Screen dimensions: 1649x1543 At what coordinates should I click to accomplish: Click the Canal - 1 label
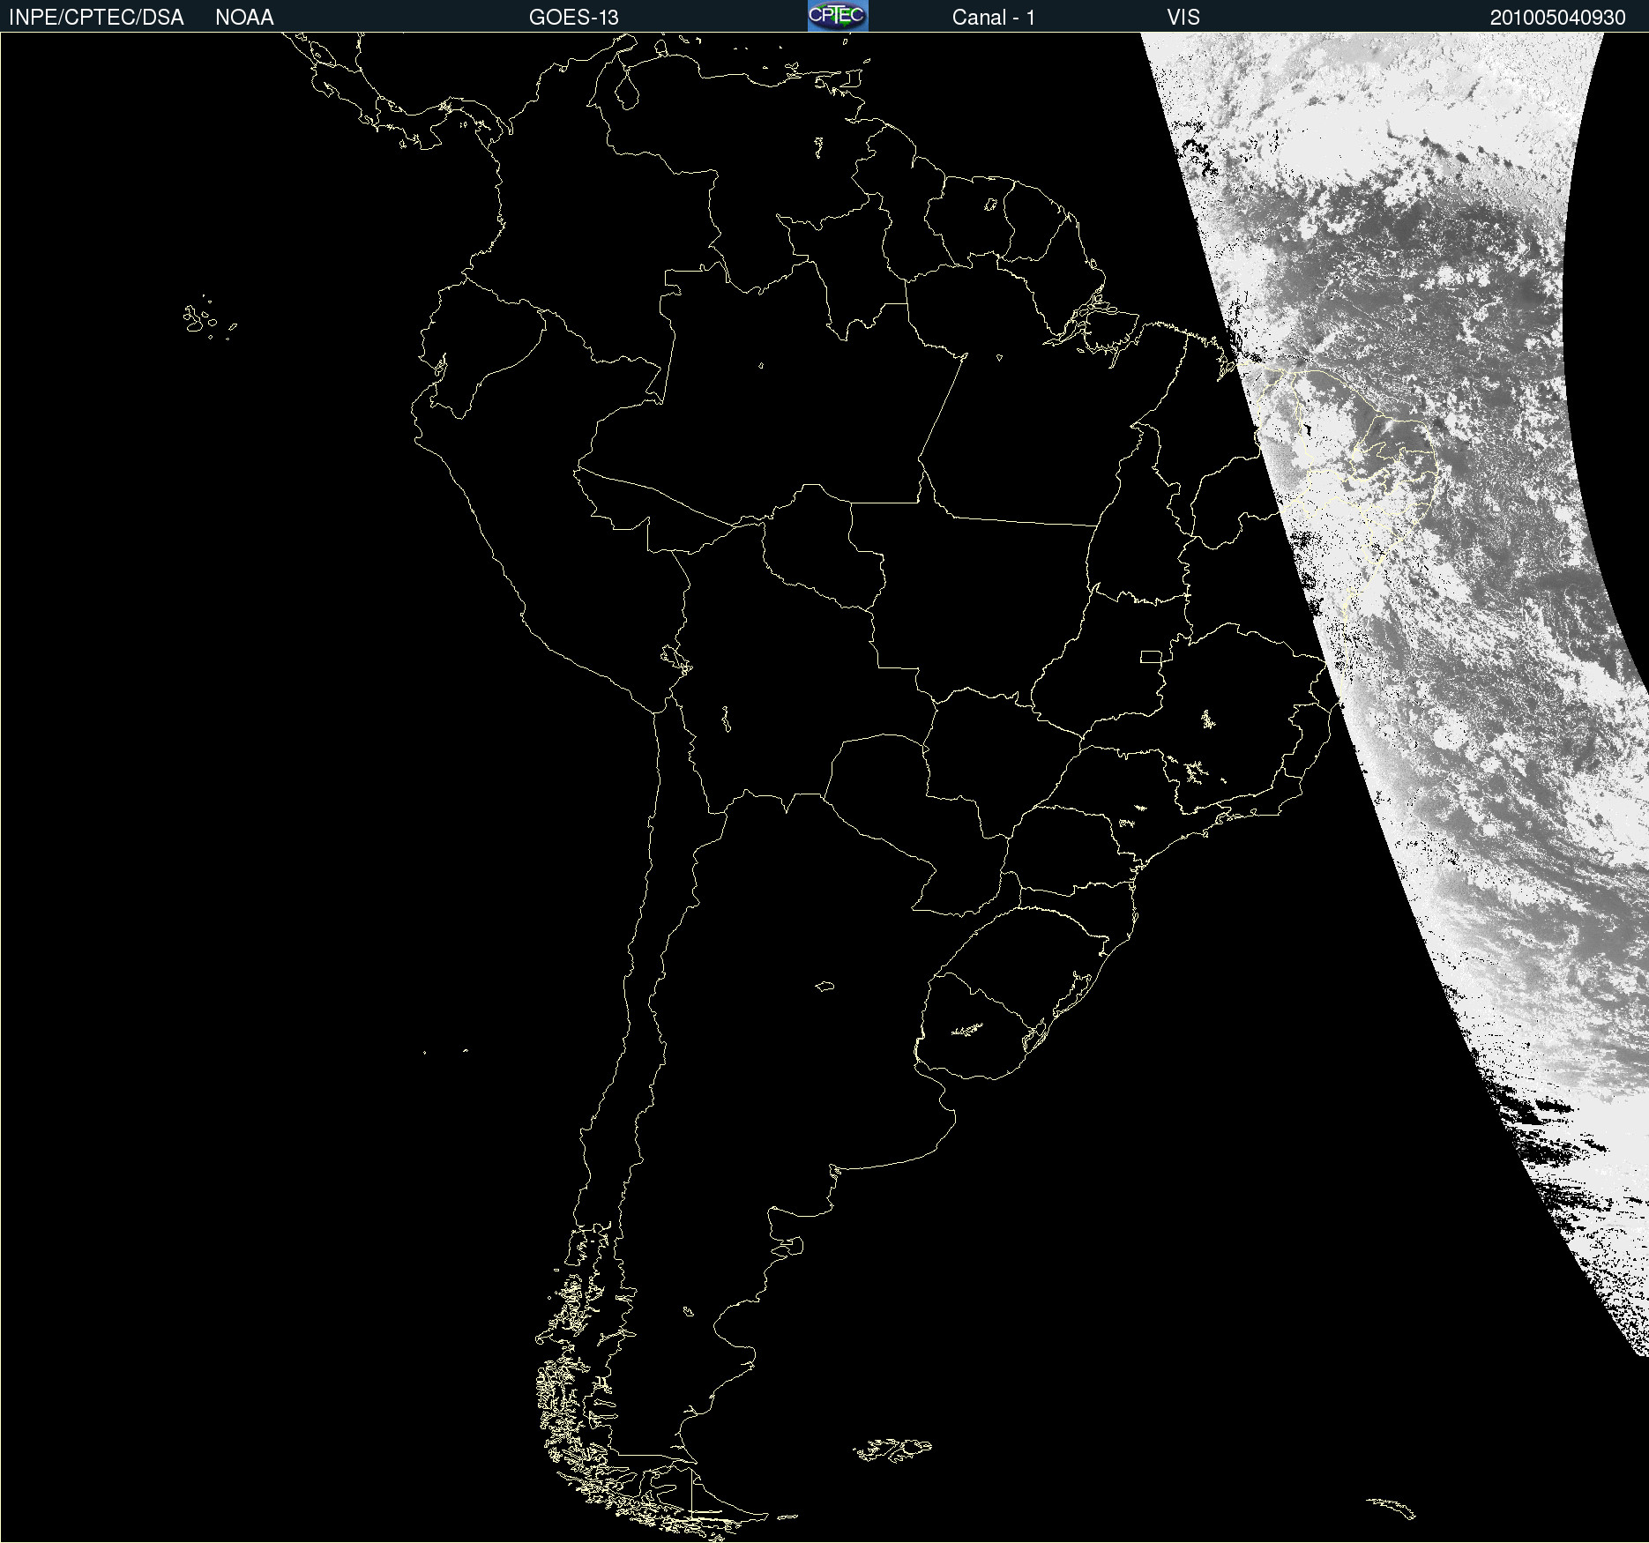click(993, 18)
